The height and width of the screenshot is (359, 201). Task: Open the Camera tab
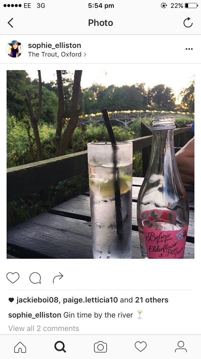101,347
